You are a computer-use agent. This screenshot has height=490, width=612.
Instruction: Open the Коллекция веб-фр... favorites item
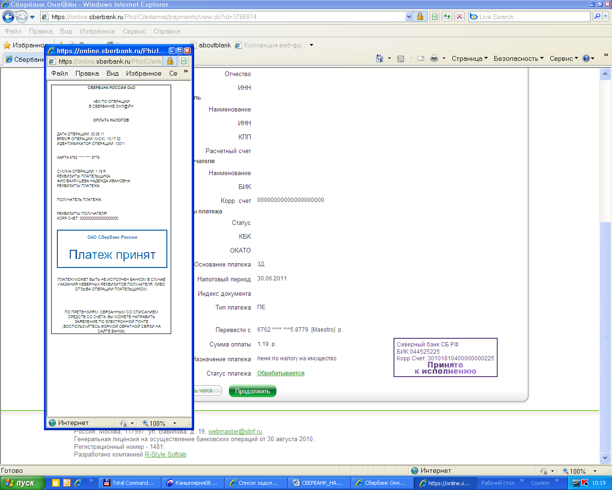pyautogui.click(x=270, y=45)
